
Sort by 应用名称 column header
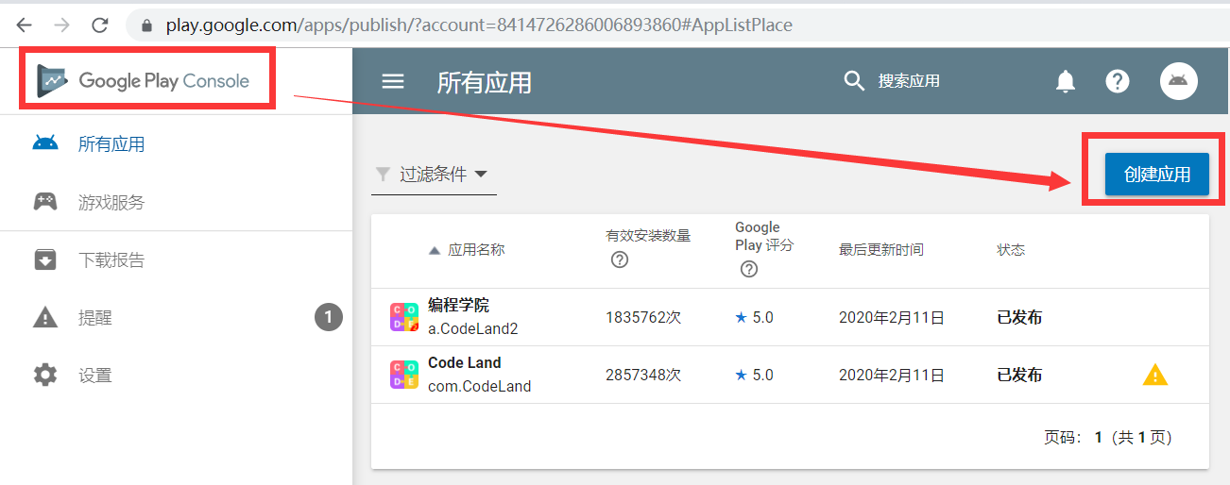(476, 250)
